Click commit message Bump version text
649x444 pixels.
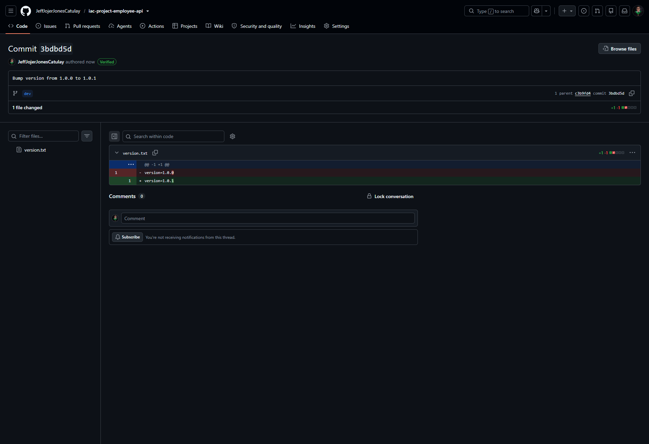(54, 78)
